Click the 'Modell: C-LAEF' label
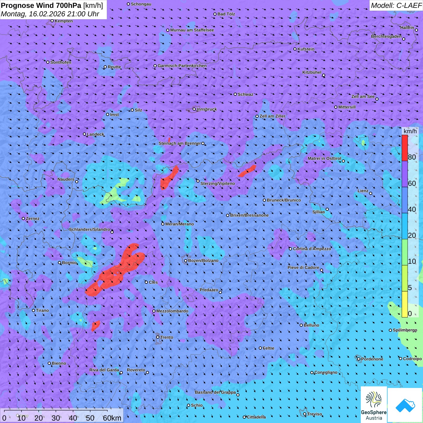This screenshot has width=423, height=423. tap(396, 5)
